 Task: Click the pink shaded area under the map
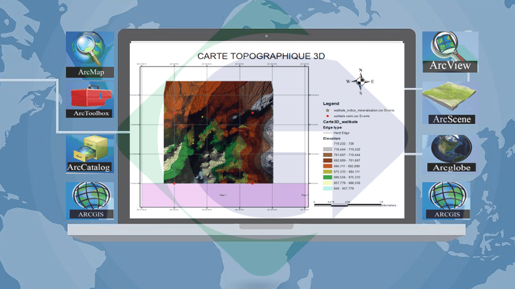225,195
